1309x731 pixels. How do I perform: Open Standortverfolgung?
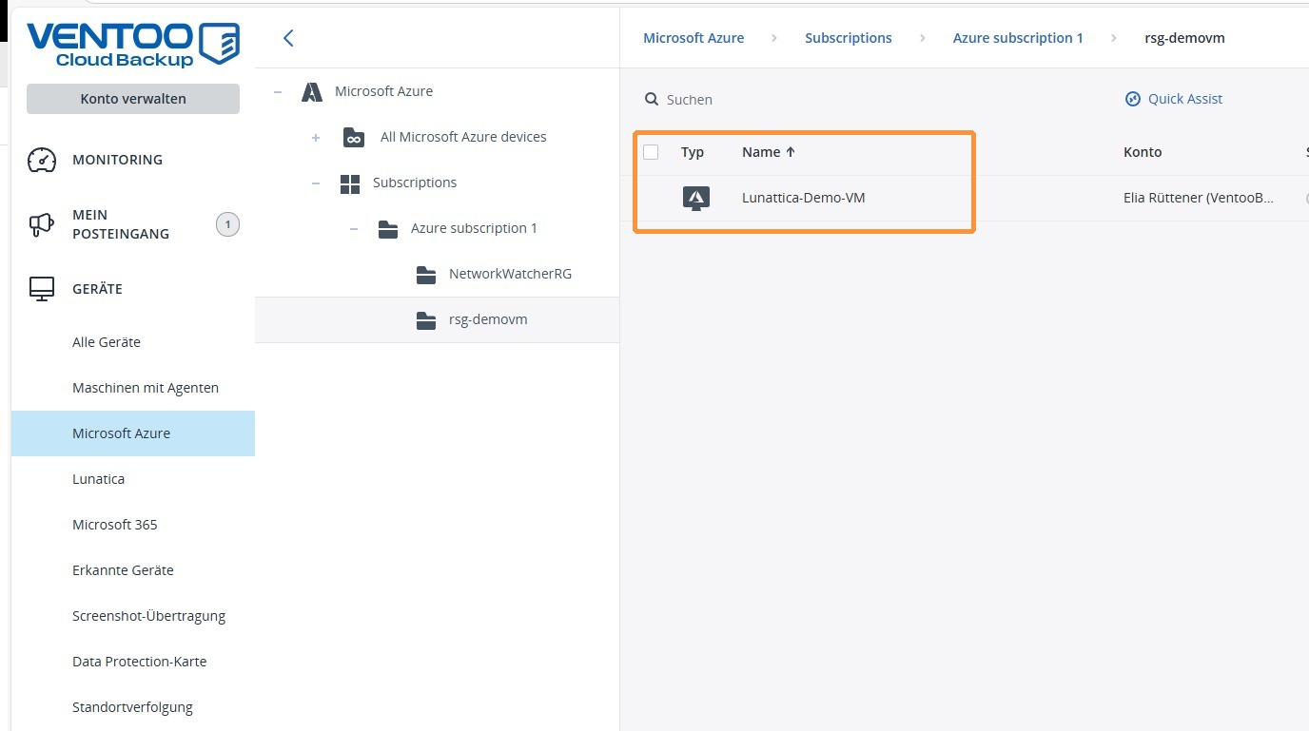[132, 707]
